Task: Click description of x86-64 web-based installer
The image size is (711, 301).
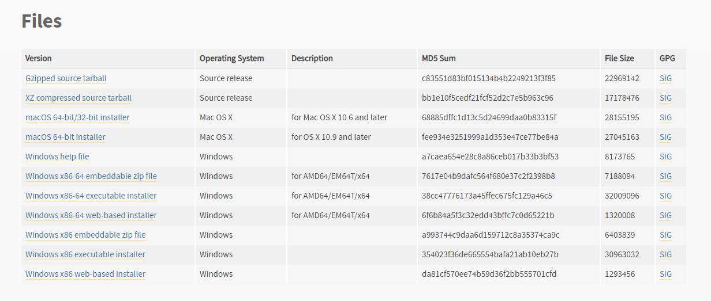Action: click(331, 215)
